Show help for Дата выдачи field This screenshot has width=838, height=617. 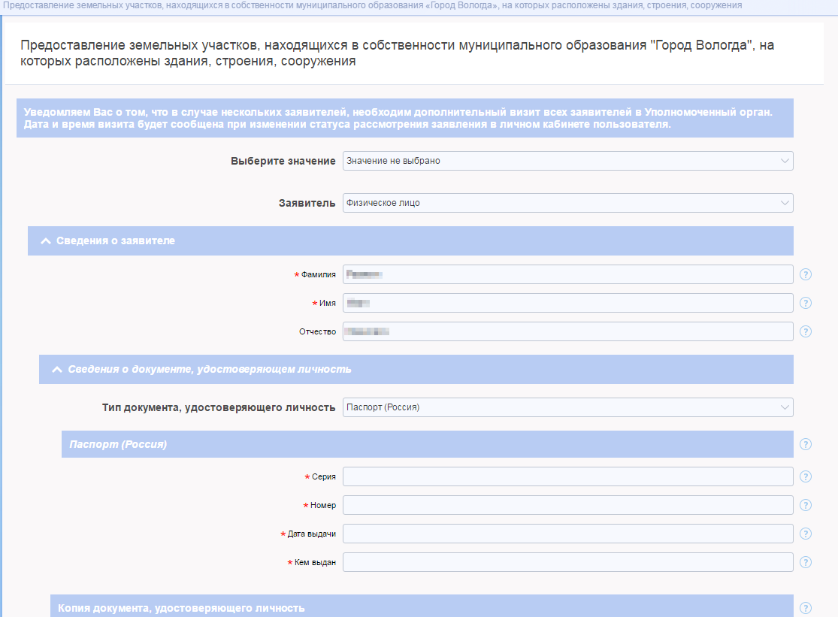[x=806, y=534]
